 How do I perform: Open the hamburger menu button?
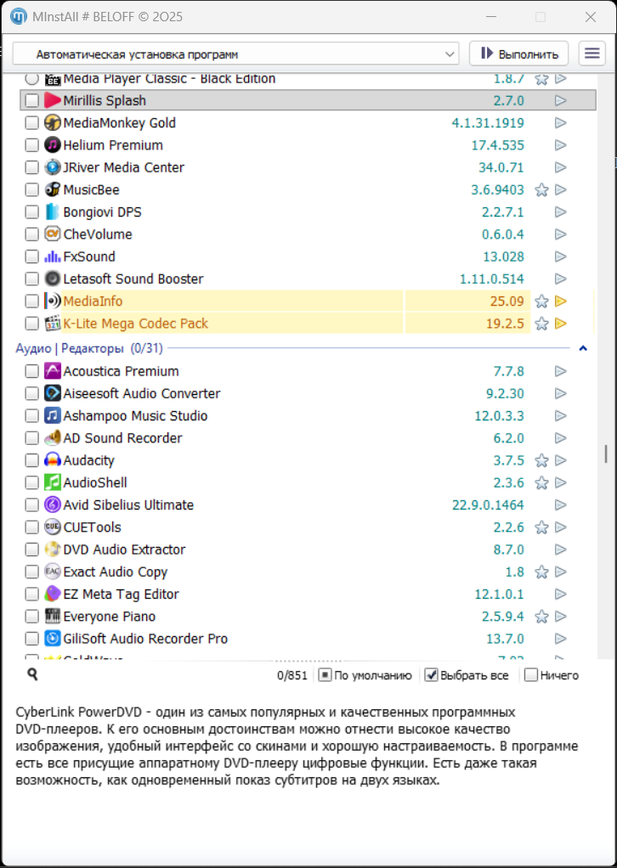pos(592,54)
